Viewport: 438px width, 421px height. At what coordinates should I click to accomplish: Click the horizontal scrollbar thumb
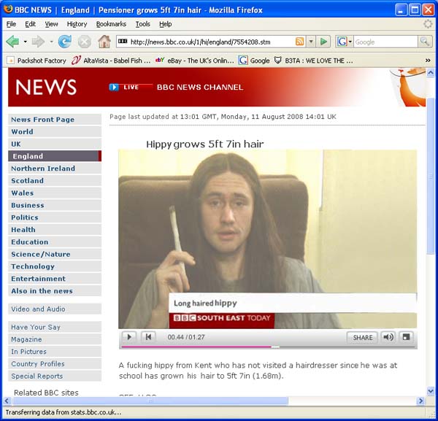(150, 401)
